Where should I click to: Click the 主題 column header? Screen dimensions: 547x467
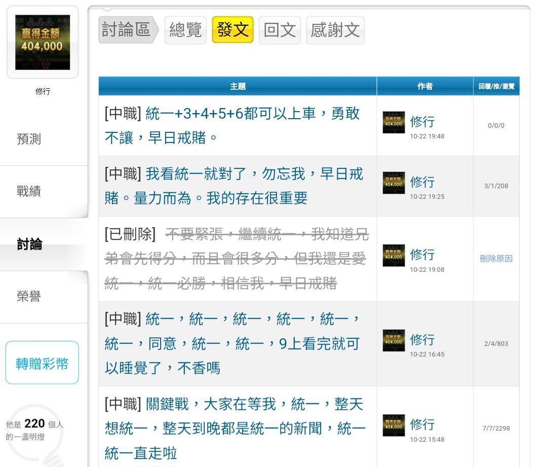238,86
